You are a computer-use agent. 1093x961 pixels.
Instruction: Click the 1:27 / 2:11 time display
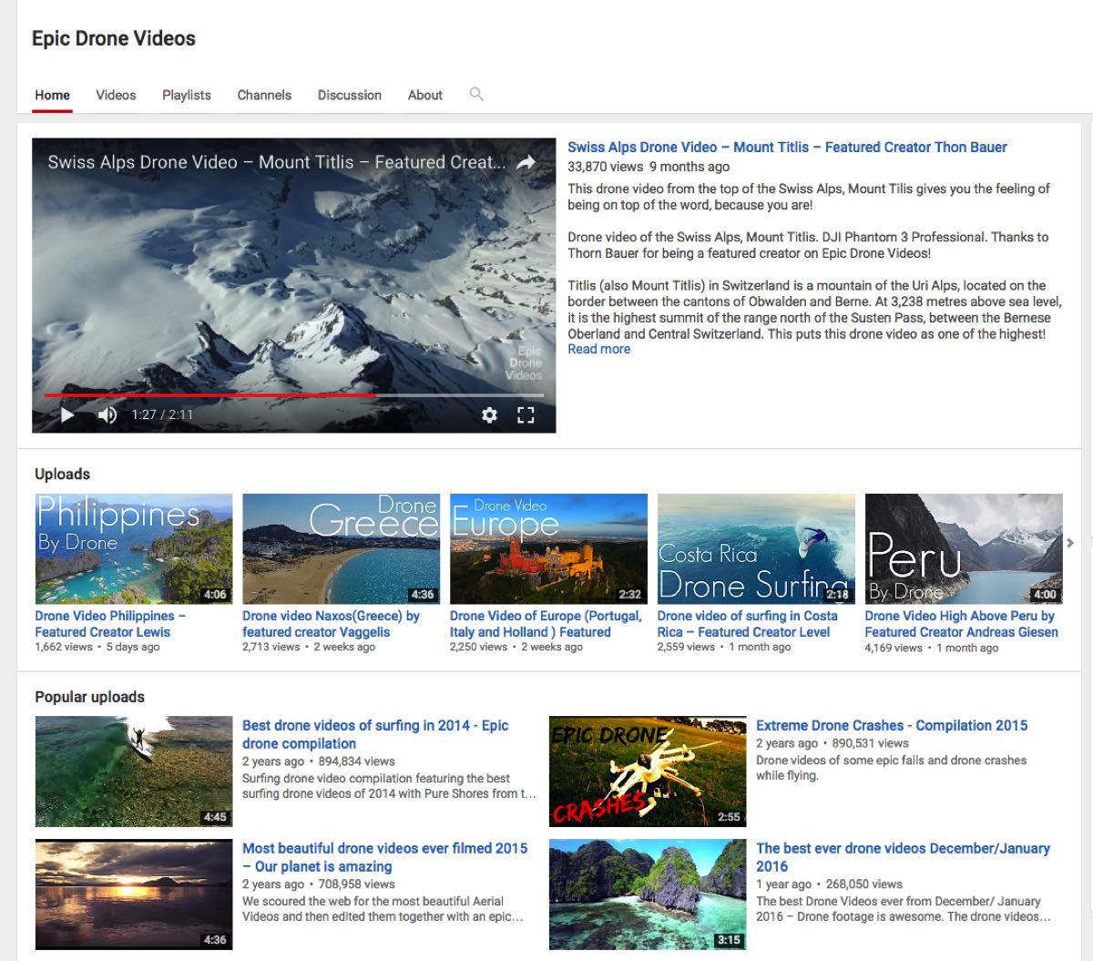162,414
